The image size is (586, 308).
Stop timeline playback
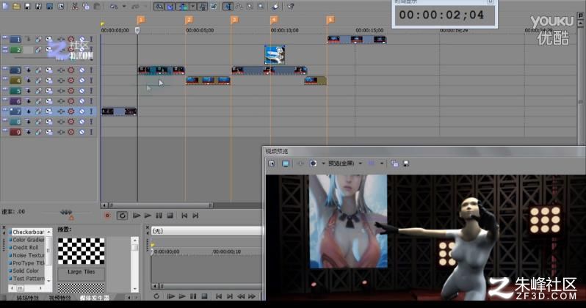[x=170, y=216]
